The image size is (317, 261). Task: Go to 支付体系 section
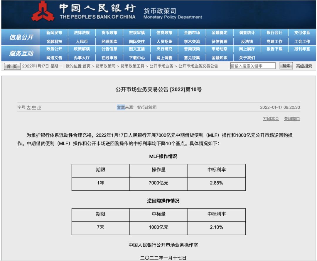(x=302, y=33)
